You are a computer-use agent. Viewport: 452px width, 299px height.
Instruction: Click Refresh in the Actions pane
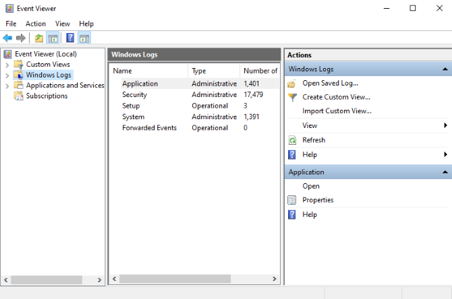point(314,140)
